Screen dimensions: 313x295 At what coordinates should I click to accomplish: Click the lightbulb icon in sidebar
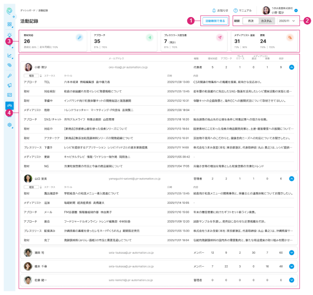pos(9,36)
